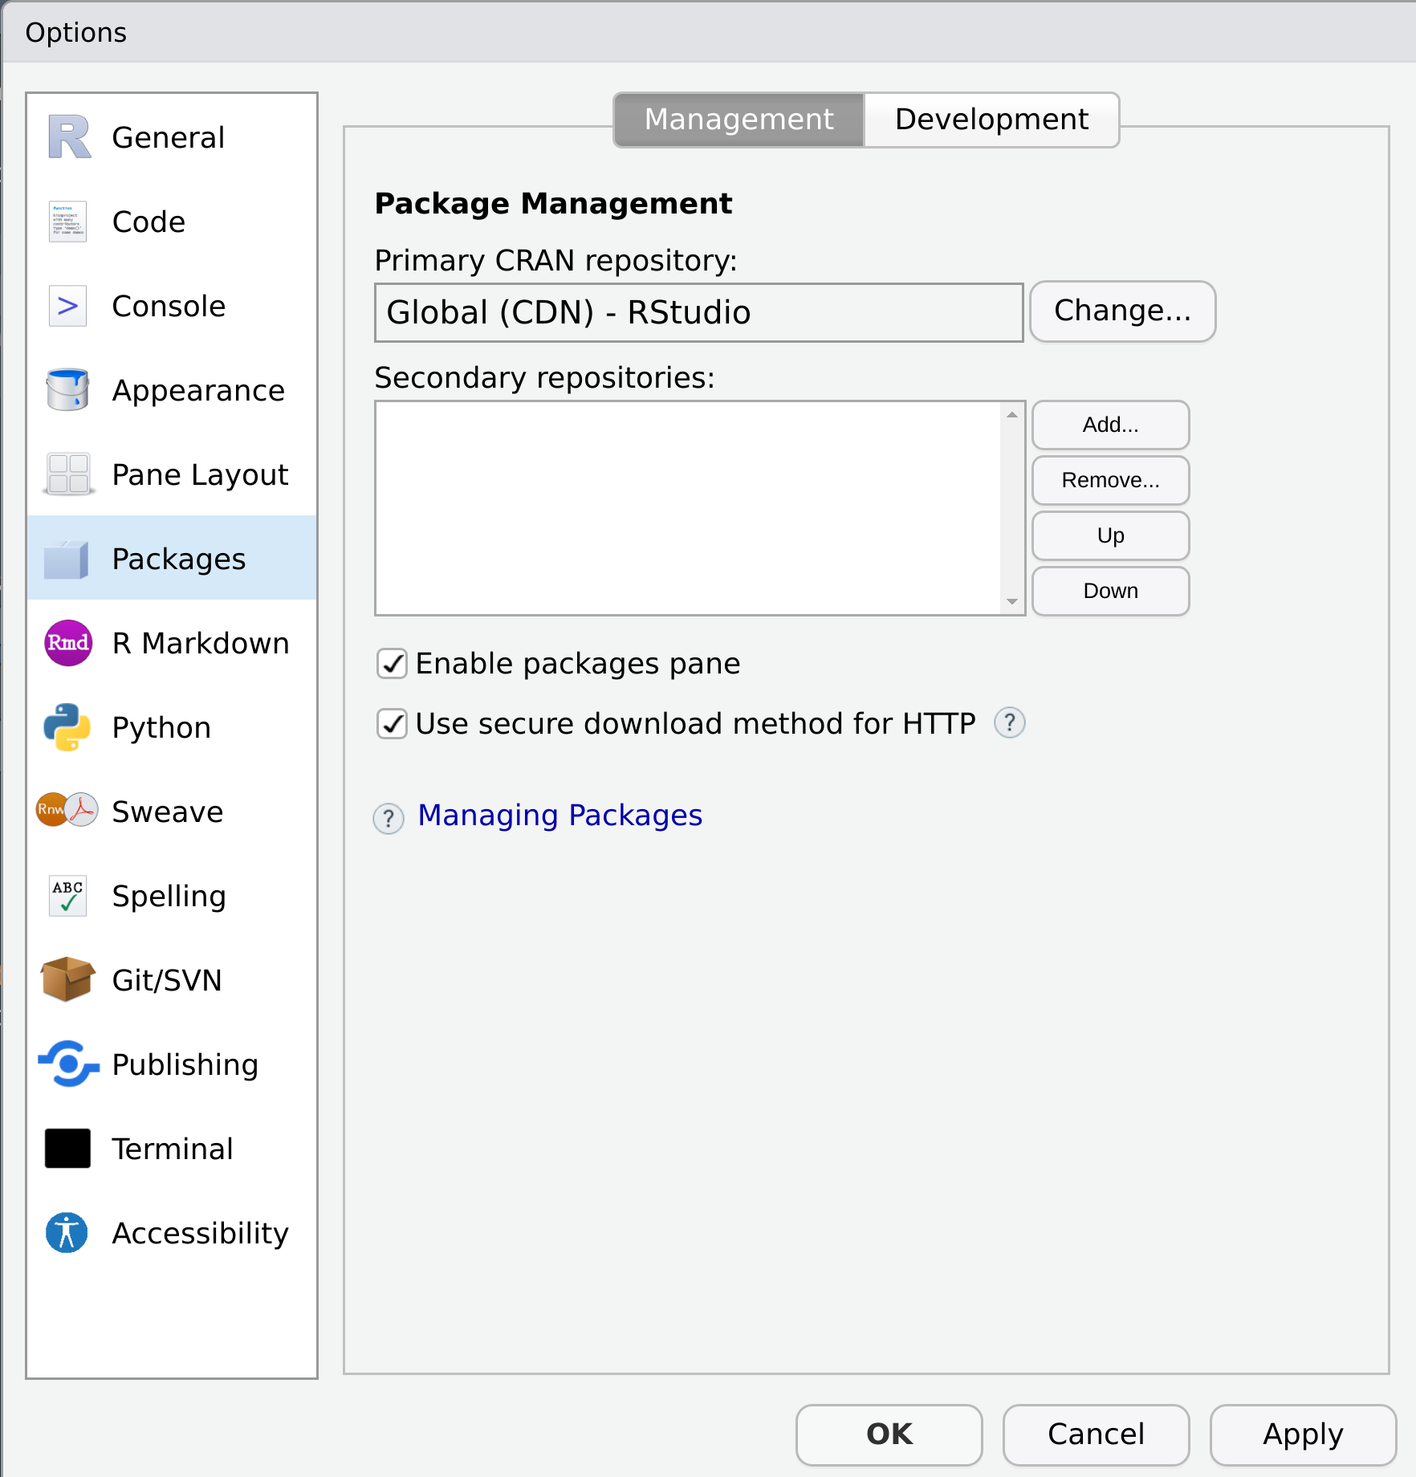The height and width of the screenshot is (1477, 1416).
Task: Select Git/SVN settings label
Action: (x=167, y=981)
